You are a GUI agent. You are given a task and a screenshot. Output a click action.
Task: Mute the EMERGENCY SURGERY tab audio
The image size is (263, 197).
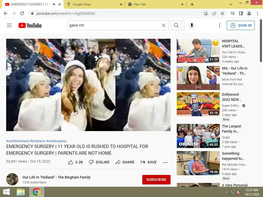54,4
